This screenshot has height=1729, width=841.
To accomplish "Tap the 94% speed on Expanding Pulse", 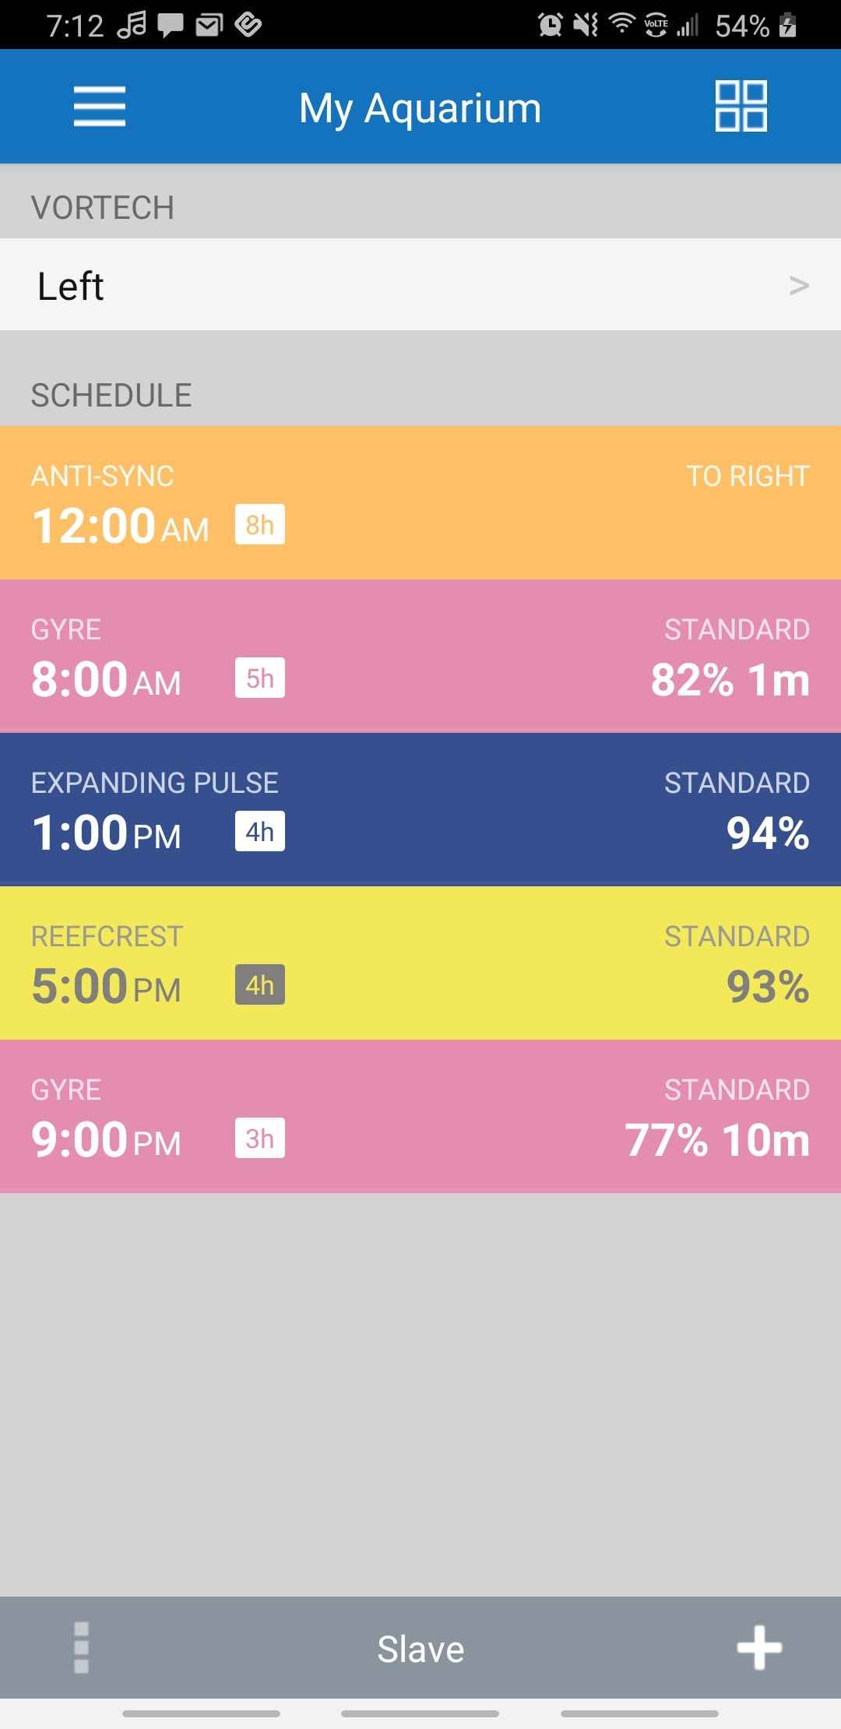I will click(x=767, y=833).
